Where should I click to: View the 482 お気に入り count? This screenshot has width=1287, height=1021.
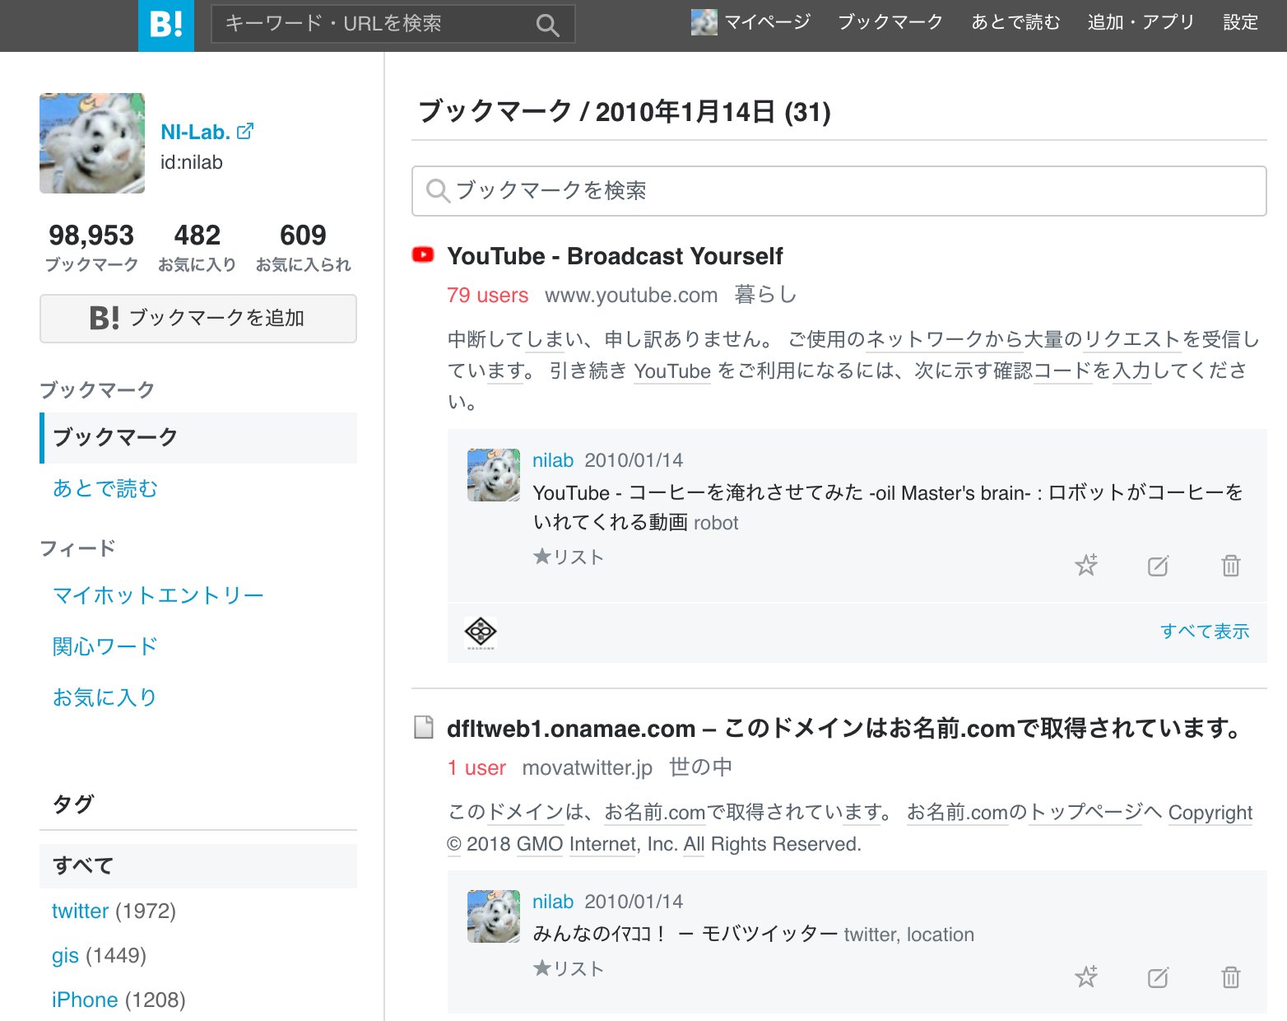click(197, 247)
